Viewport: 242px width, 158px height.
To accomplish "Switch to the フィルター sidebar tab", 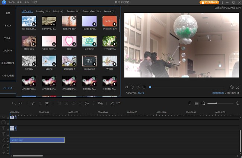I will 8,38.
